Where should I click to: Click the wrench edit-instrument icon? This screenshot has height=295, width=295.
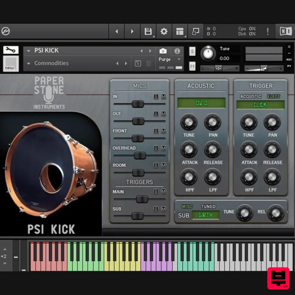point(10,49)
